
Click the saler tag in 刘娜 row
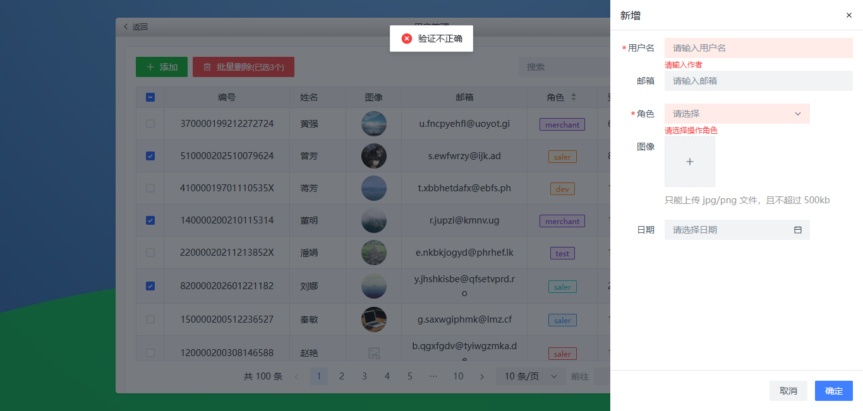[x=562, y=287]
